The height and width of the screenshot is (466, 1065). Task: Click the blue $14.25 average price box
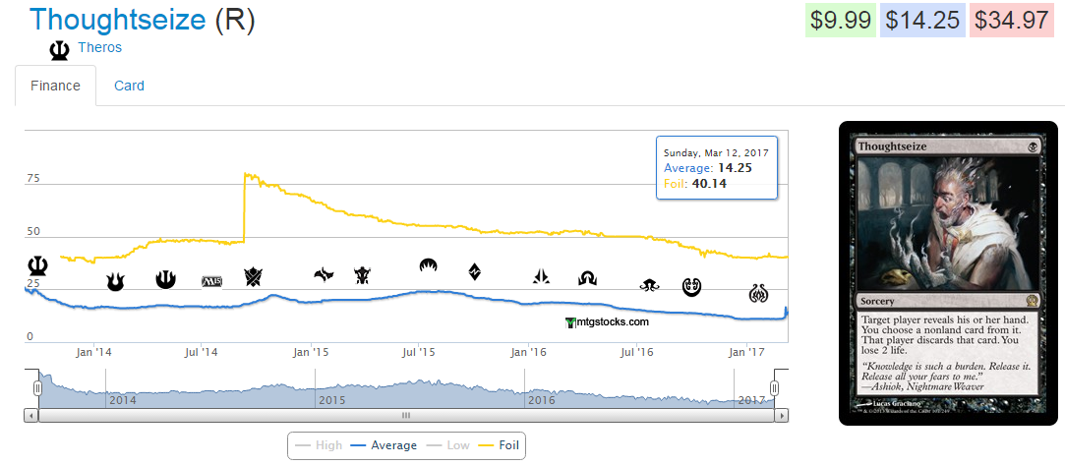[922, 21]
